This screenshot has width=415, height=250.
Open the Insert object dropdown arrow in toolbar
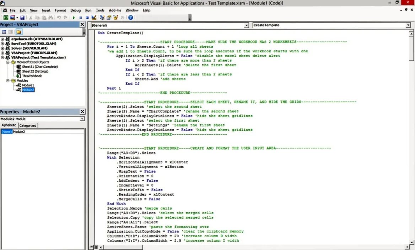coord(17,17)
